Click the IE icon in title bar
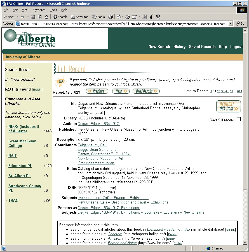Image resolution: width=249 pixels, height=252 pixels. [4, 4]
